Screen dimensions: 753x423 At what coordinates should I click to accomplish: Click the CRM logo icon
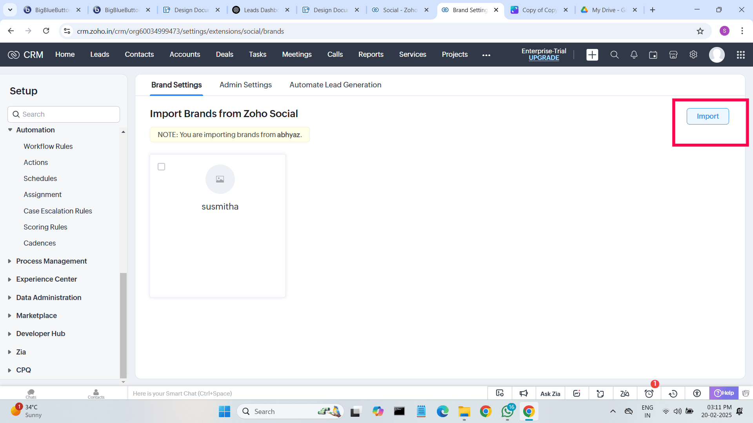[x=14, y=55]
